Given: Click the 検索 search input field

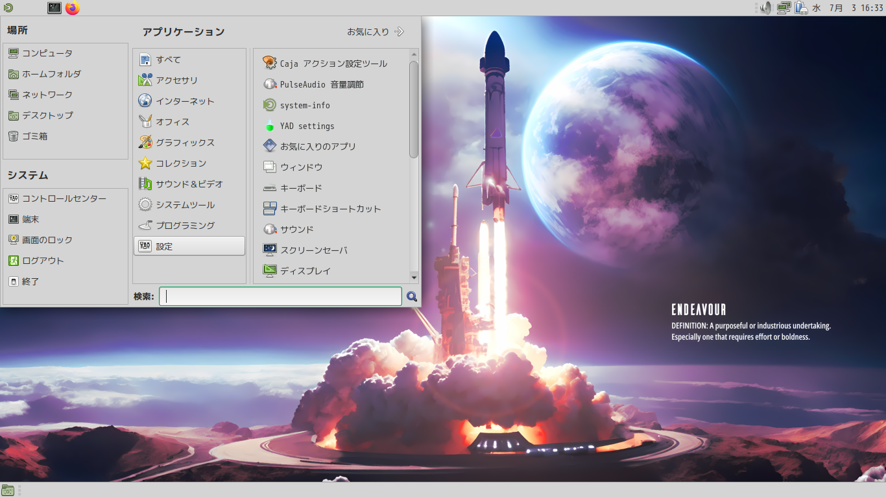Looking at the screenshot, I should coord(280,296).
